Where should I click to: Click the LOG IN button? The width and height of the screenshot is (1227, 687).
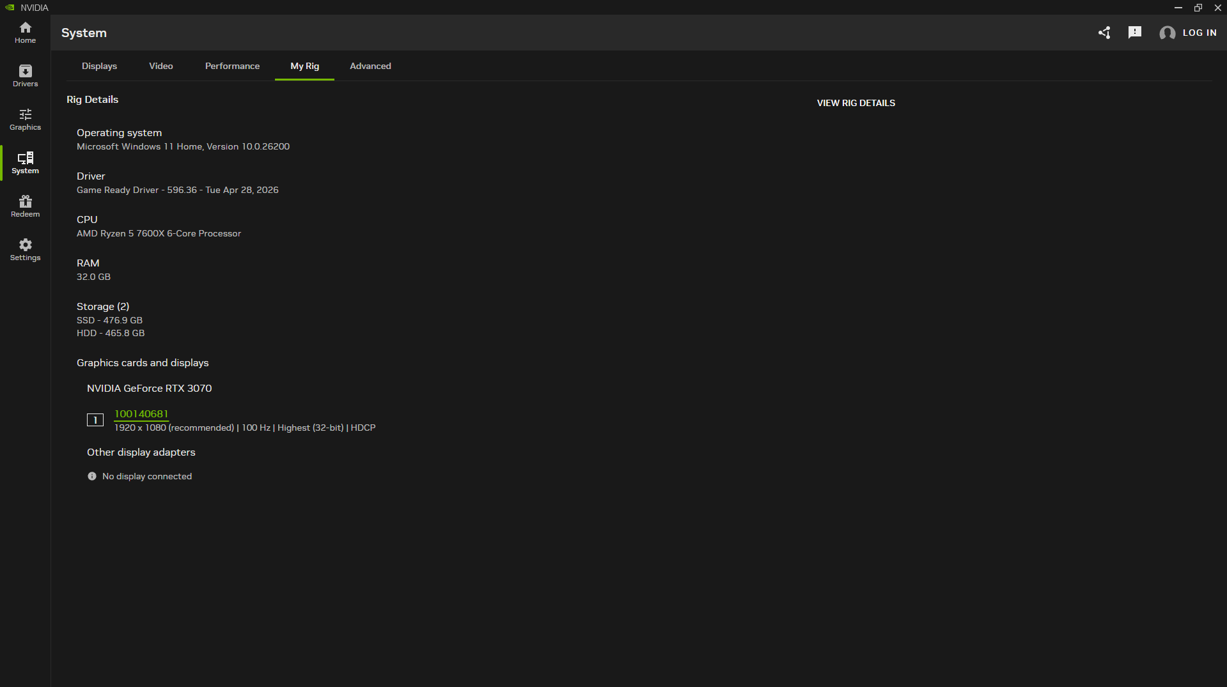pos(1200,33)
